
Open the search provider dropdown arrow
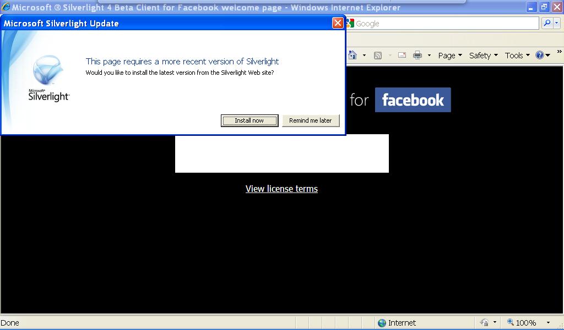tap(557, 23)
